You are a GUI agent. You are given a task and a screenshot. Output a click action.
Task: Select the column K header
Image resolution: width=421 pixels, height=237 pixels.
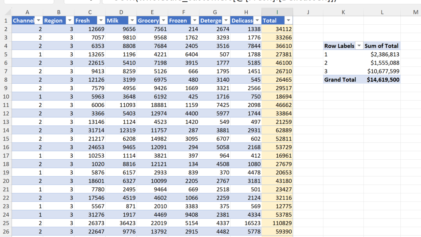click(343, 12)
